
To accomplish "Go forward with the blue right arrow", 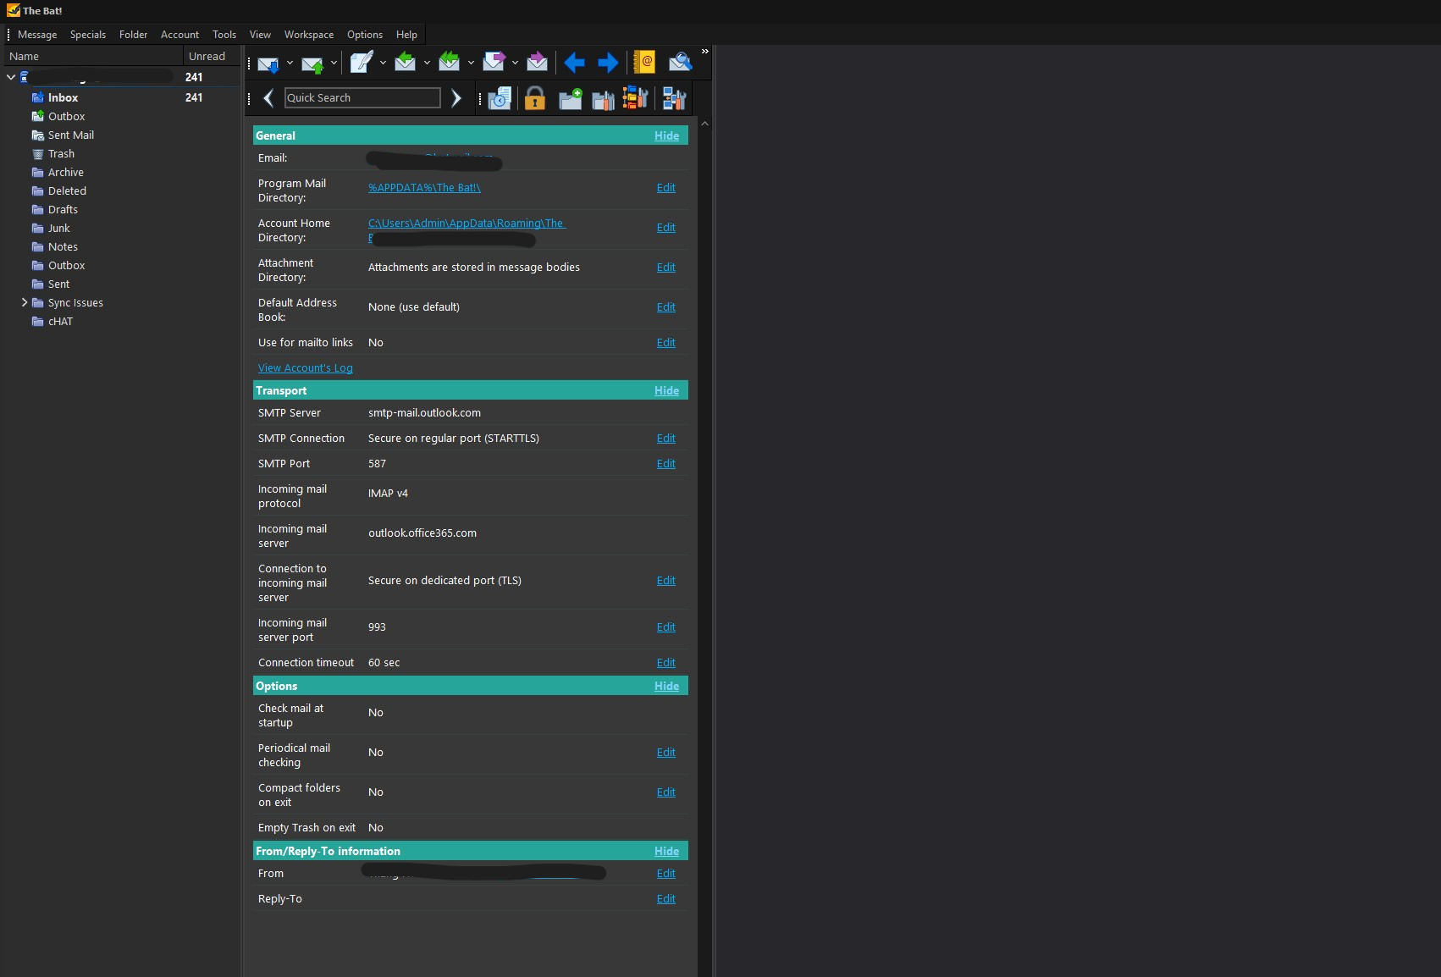I will click(x=608, y=63).
